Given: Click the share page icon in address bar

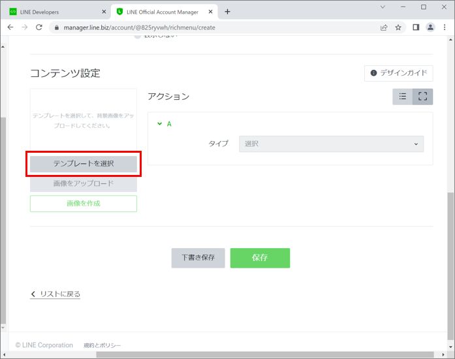Looking at the screenshot, I should pyautogui.click(x=384, y=27).
